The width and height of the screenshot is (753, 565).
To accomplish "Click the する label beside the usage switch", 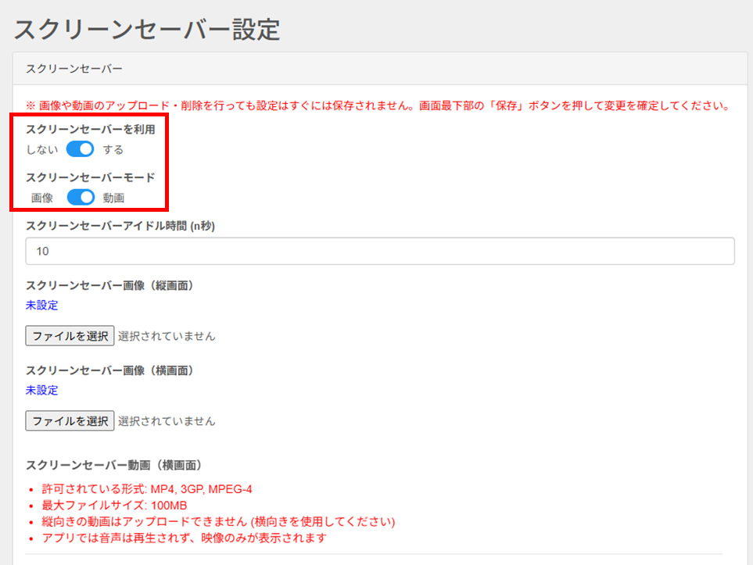I will [x=113, y=149].
